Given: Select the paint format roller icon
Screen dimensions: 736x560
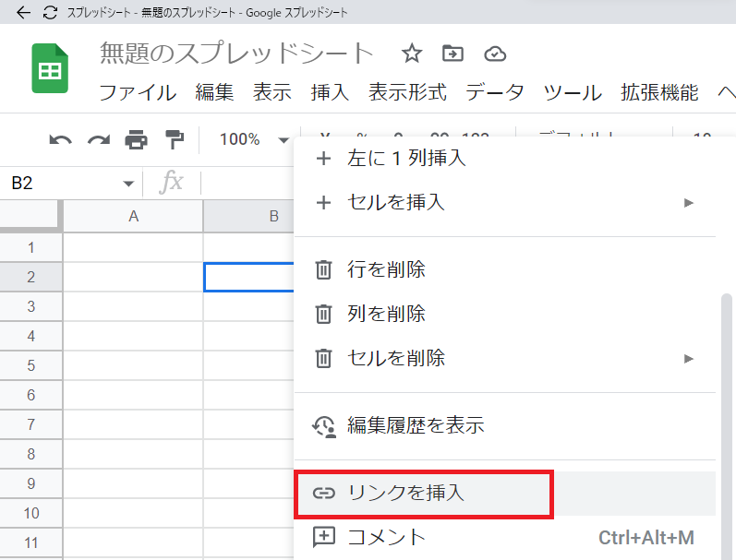Looking at the screenshot, I should pos(174,140).
